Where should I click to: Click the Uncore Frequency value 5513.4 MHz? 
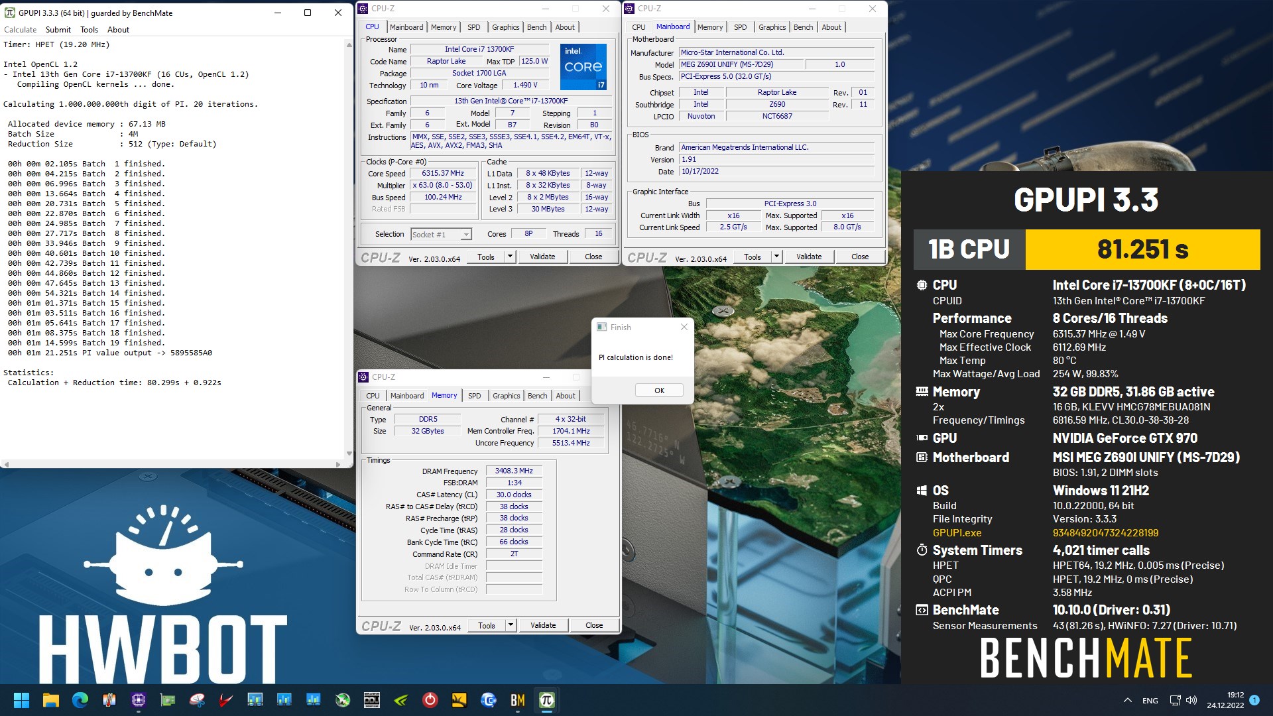coord(571,443)
